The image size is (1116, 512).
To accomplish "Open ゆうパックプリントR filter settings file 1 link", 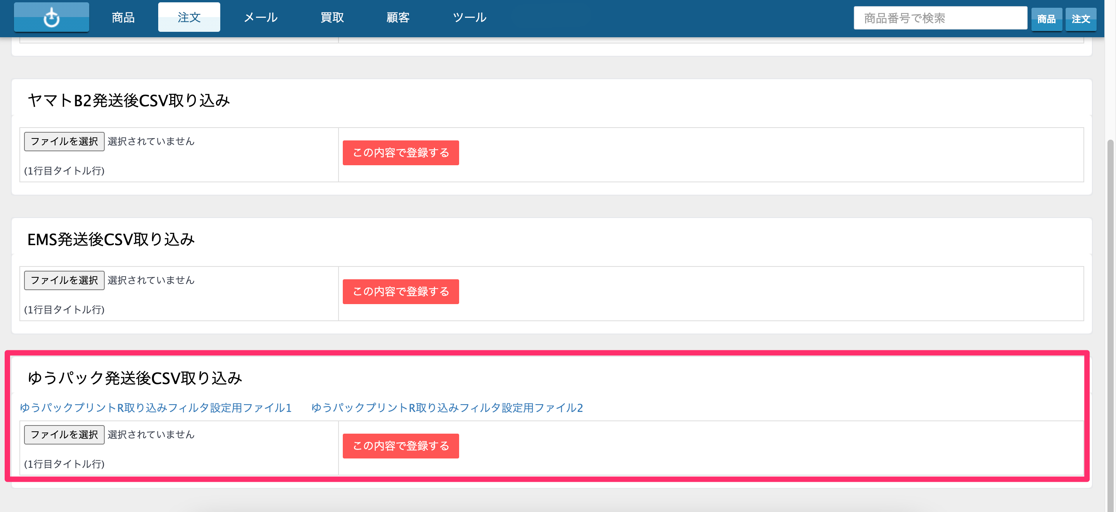I will click(x=155, y=408).
